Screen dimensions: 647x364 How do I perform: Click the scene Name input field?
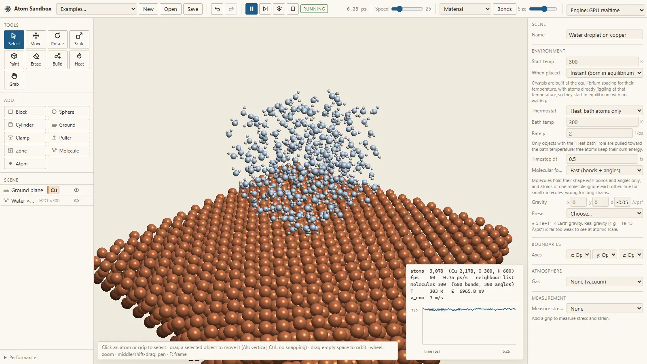[x=605, y=35]
